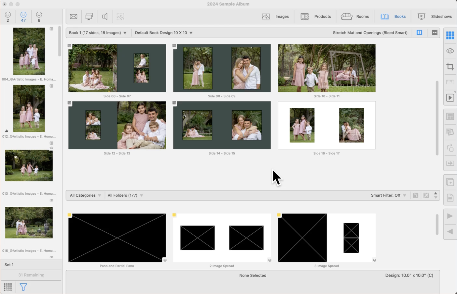Image resolution: width=457 pixels, height=294 pixels.
Task: Select the Side 10 - Side 11 spread
Action: tap(326, 68)
